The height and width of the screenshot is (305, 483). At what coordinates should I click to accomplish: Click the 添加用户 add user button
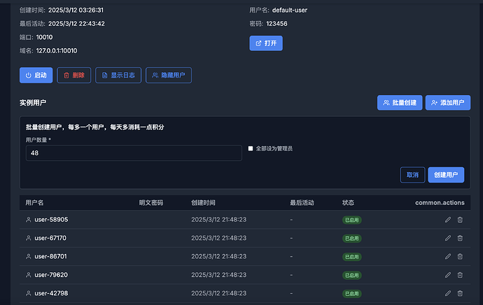point(448,103)
